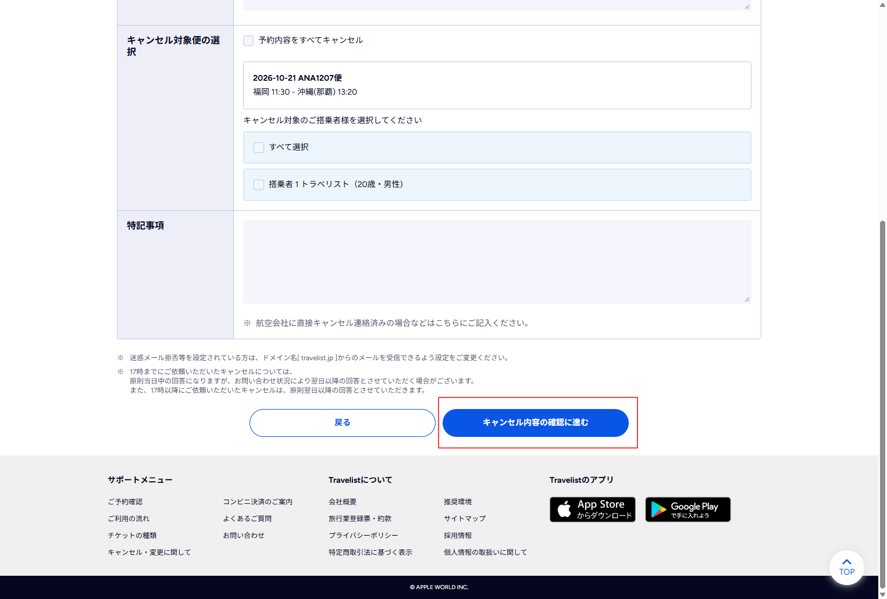The height and width of the screenshot is (599, 887).
Task: Click the © APPLE WORLD INC. copyright text
Action: tap(439, 587)
